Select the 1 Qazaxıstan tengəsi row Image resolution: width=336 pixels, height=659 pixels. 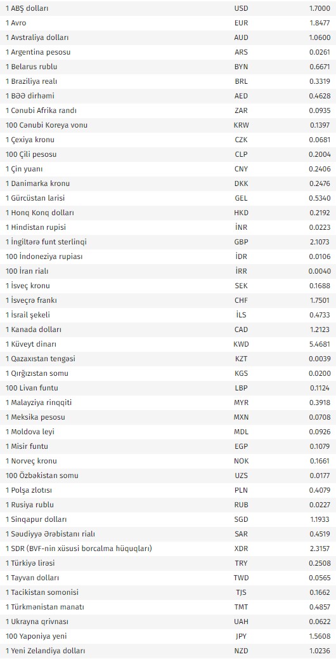[168, 359]
